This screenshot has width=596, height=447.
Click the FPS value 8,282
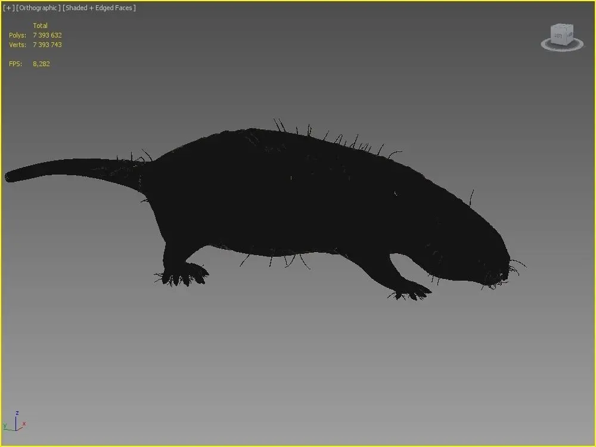coord(41,64)
